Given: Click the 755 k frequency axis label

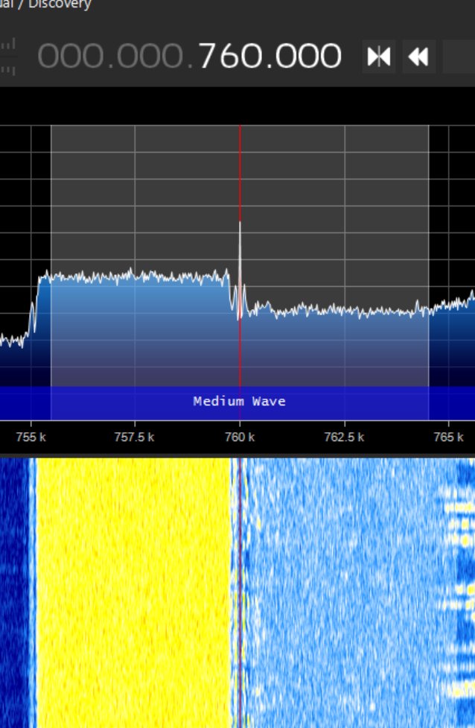Looking at the screenshot, I should click(x=31, y=437).
